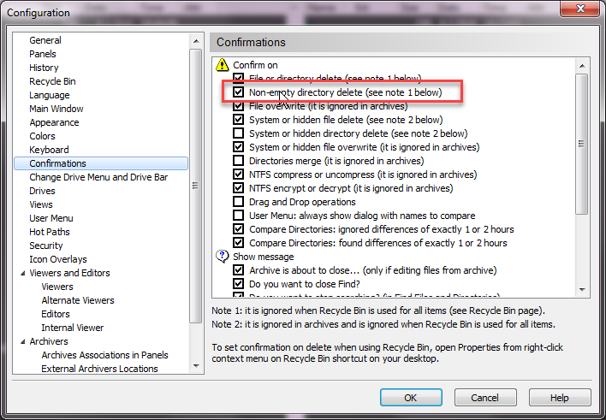Go to the Hot Paths page

tap(50, 232)
